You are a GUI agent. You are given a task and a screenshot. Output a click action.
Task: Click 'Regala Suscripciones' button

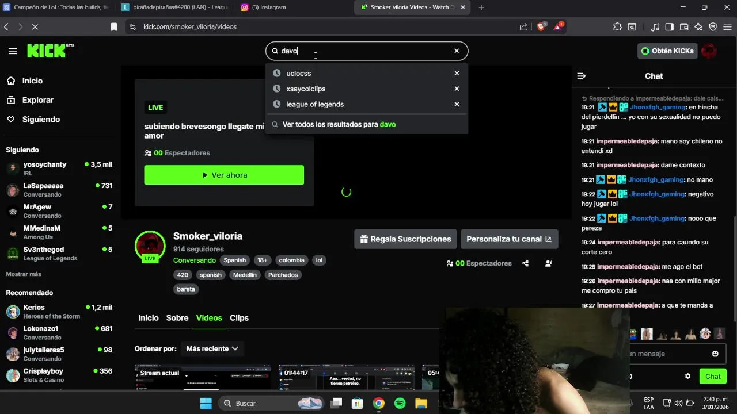(x=405, y=239)
